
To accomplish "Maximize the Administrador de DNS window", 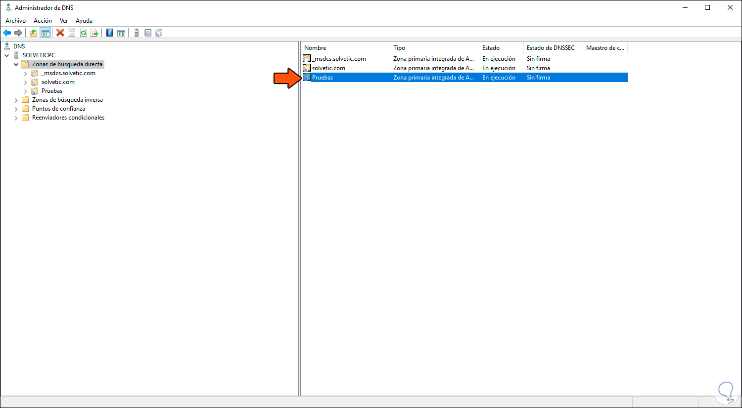I will click(x=707, y=7).
